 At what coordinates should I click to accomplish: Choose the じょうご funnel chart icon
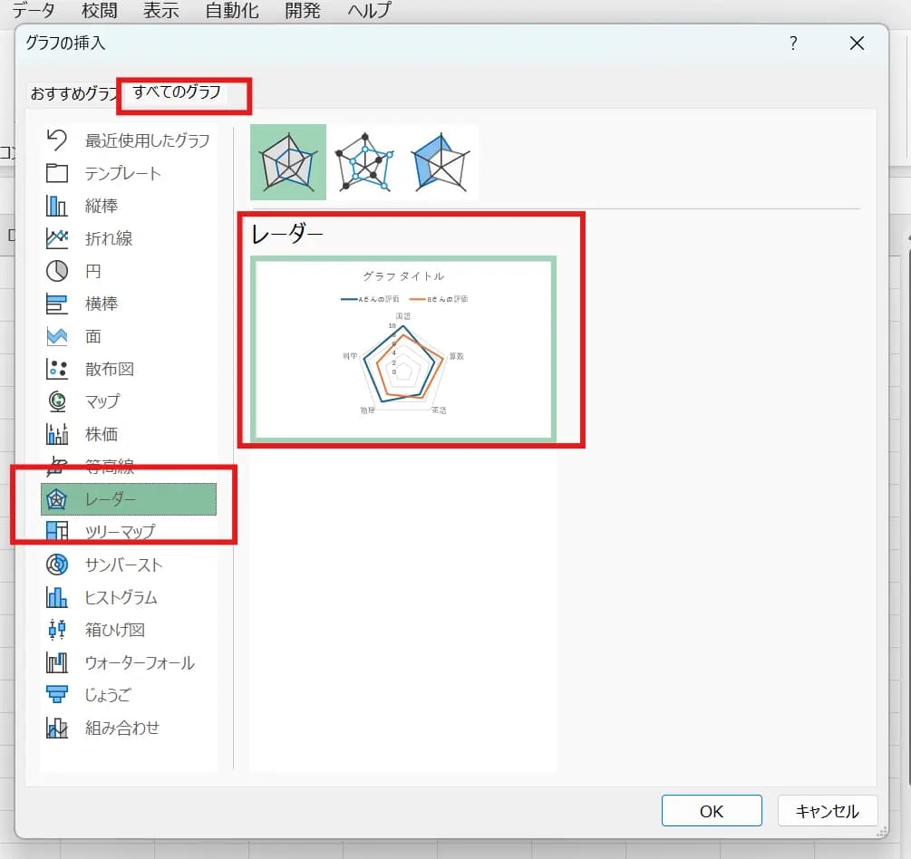[x=57, y=695]
